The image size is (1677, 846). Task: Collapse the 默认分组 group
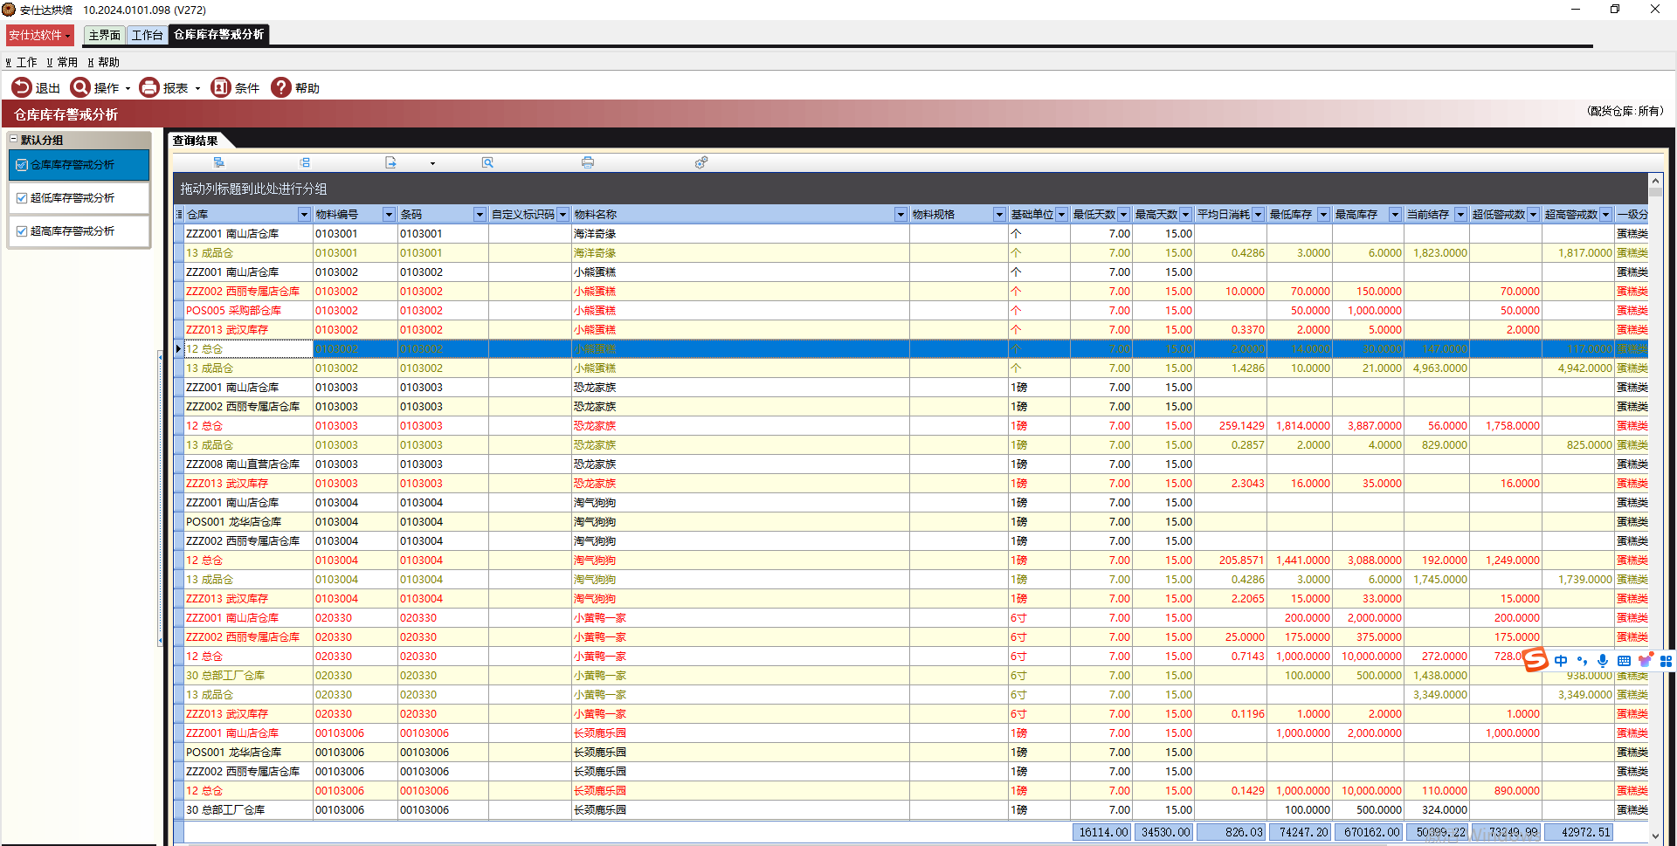(x=14, y=140)
